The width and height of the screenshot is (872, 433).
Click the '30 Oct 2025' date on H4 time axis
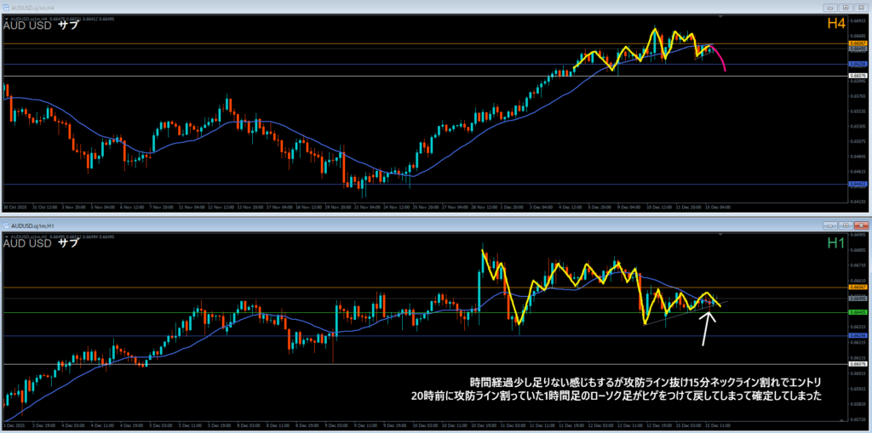14,207
